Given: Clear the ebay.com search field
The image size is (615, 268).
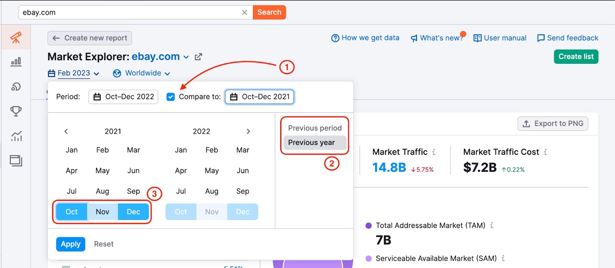Looking at the screenshot, I should [244, 12].
